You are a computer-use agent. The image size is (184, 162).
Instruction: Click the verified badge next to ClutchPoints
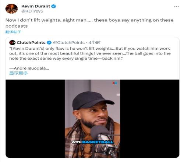coord(49,43)
